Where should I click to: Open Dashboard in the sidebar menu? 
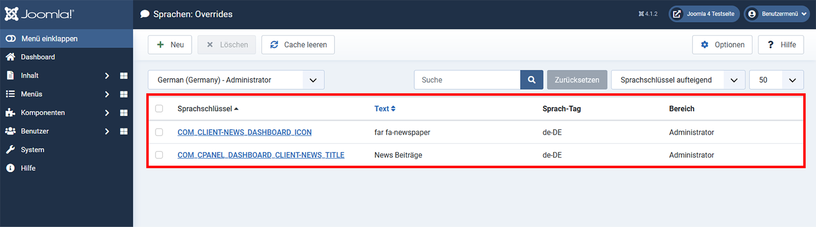pos(38,57)
